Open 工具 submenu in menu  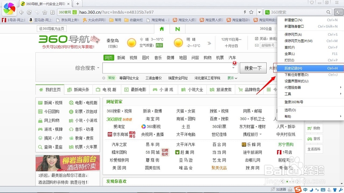click(311, 94)
